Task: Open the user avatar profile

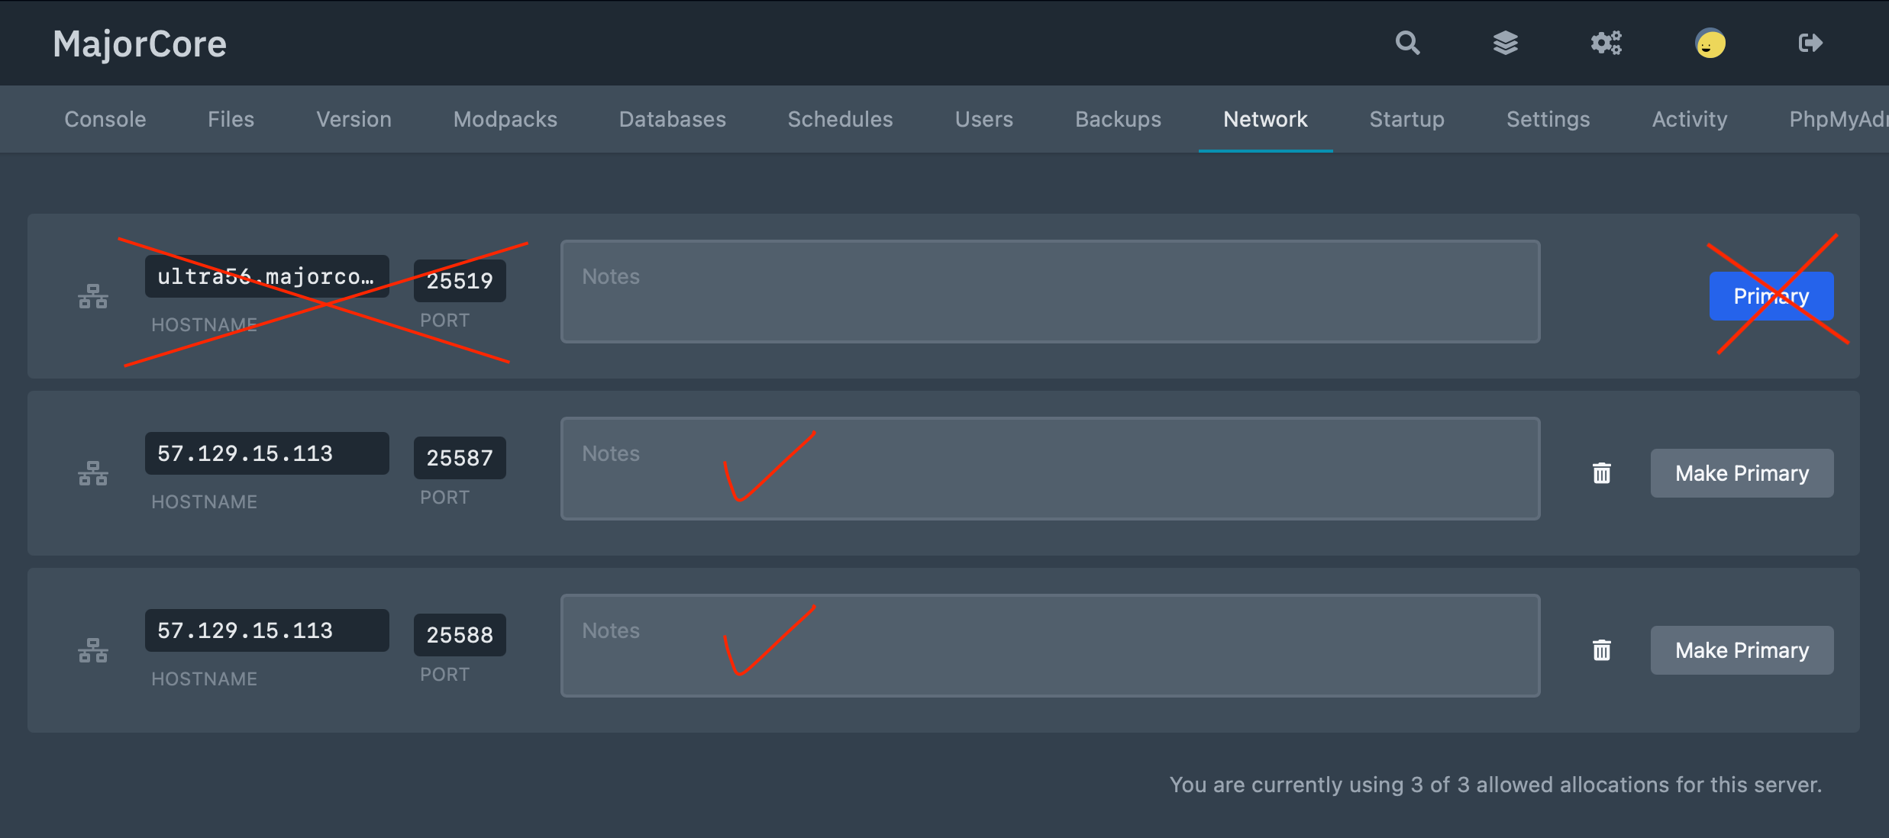Action: (x=1710, y=43)
